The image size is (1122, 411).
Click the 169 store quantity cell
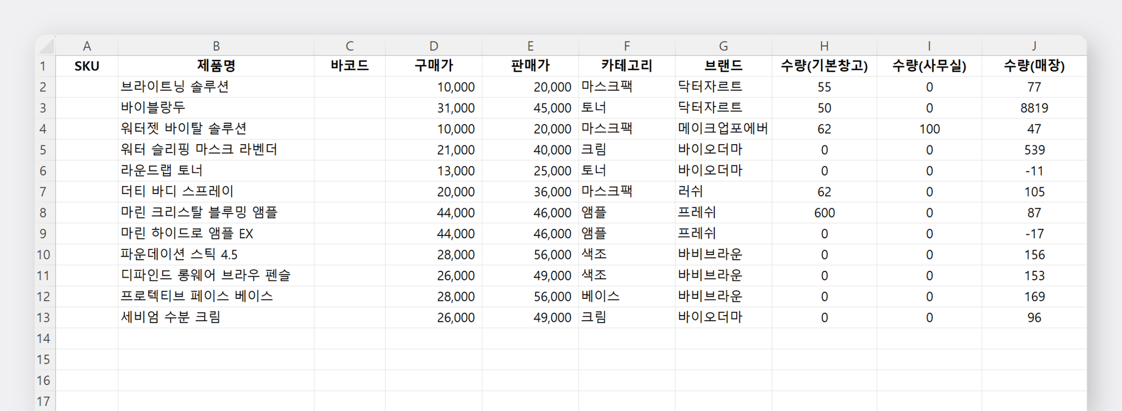(x=1034, y=297)
